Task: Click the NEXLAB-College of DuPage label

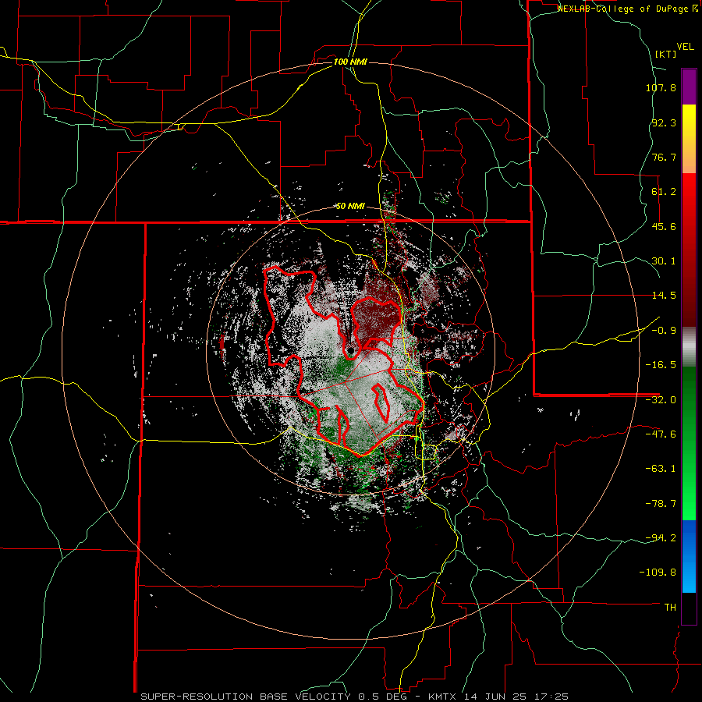Action: [628, 9]
